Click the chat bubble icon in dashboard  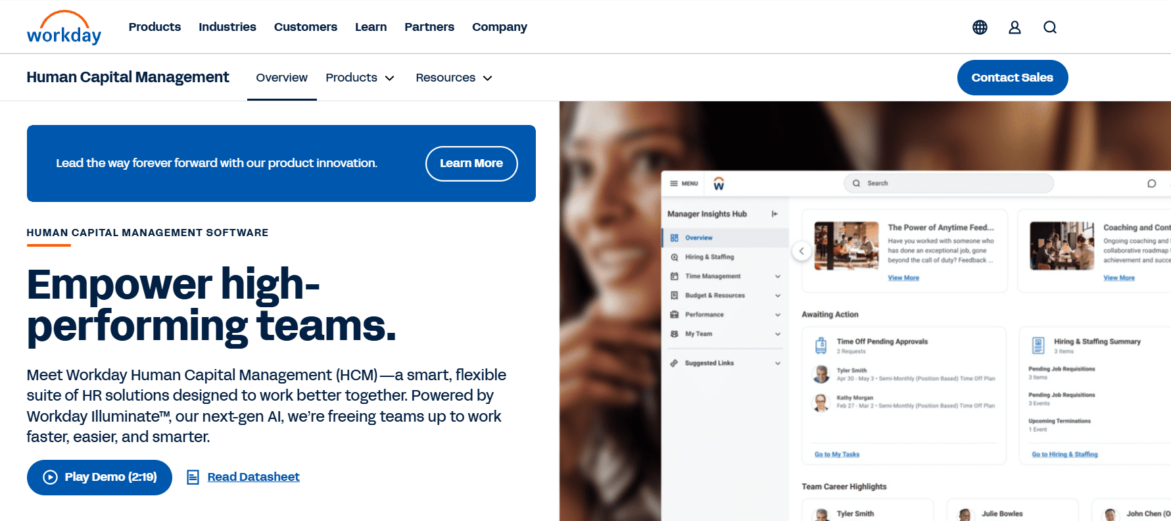pyautogui.click(x=1151, y=184)
